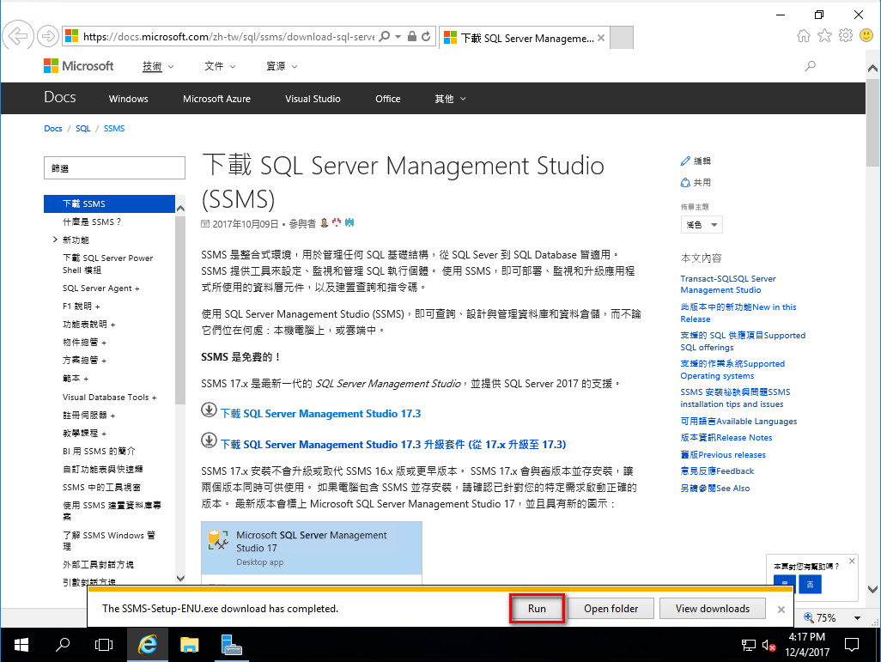
Task: Click the home icon in the browser toolbar
Action: point(804,35)
